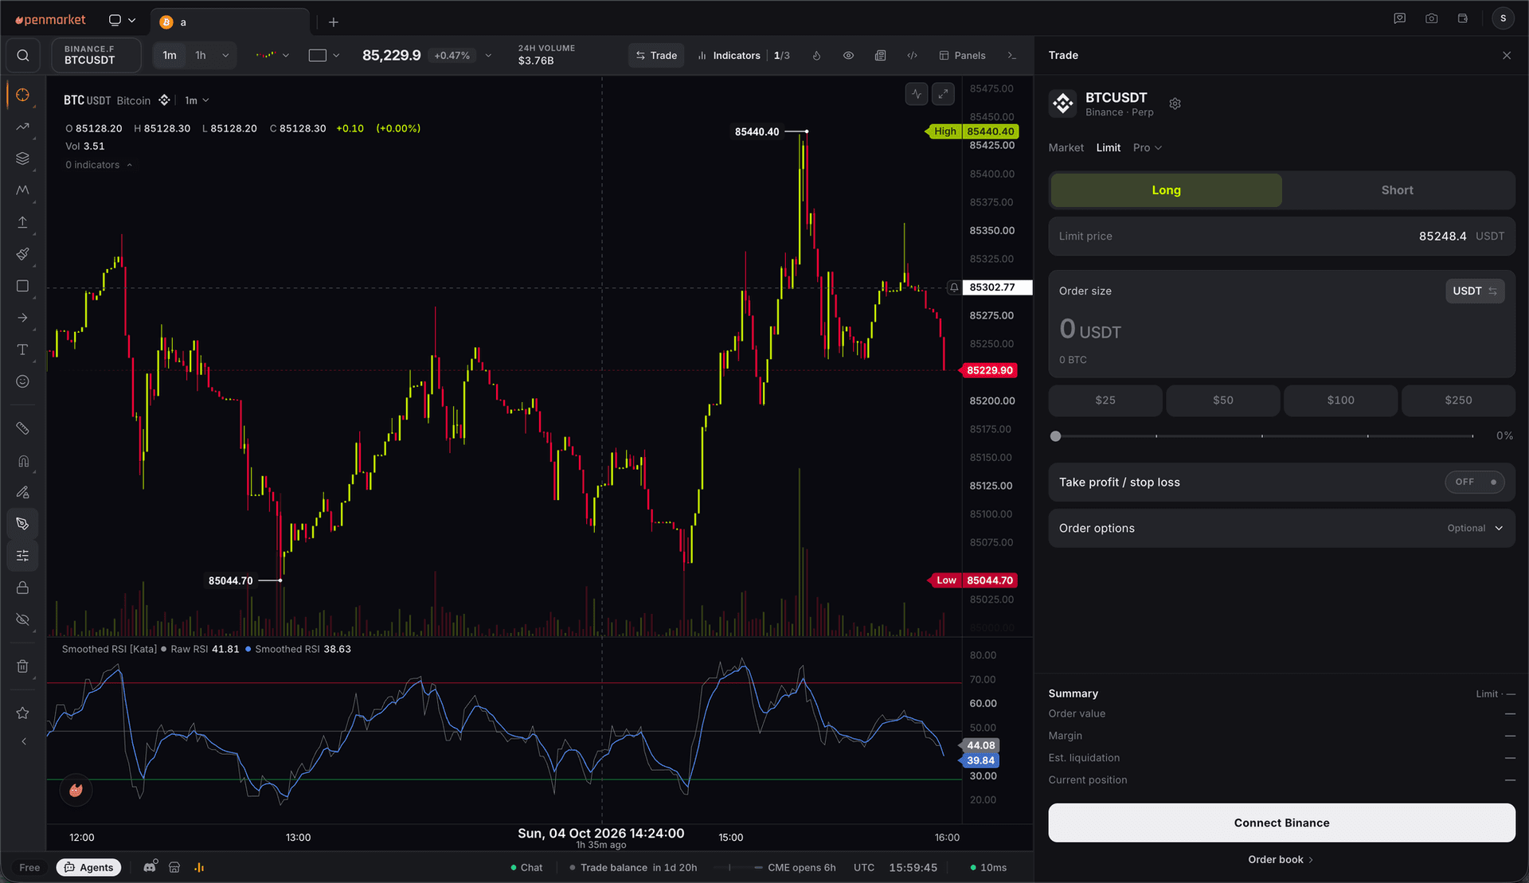Swap order size unit USDT
The height and width of the screenshot is (883, 1529).
click(x=1475, y=291)
